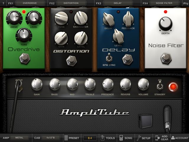Adjust the Overdrive DRIVE knob

[x=14, y=18]
